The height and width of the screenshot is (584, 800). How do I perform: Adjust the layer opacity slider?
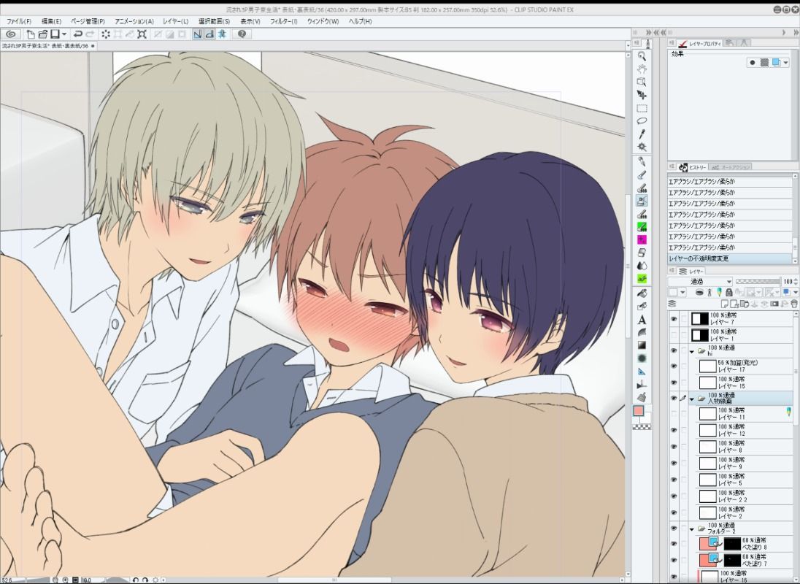click(758, 281)
